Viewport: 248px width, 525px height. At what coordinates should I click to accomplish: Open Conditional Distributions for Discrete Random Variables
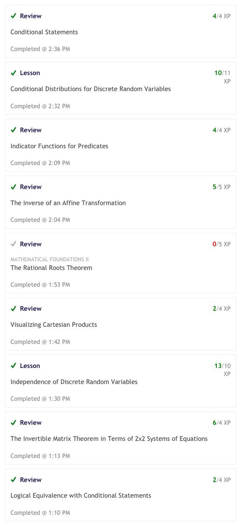[x=90, y=89]
